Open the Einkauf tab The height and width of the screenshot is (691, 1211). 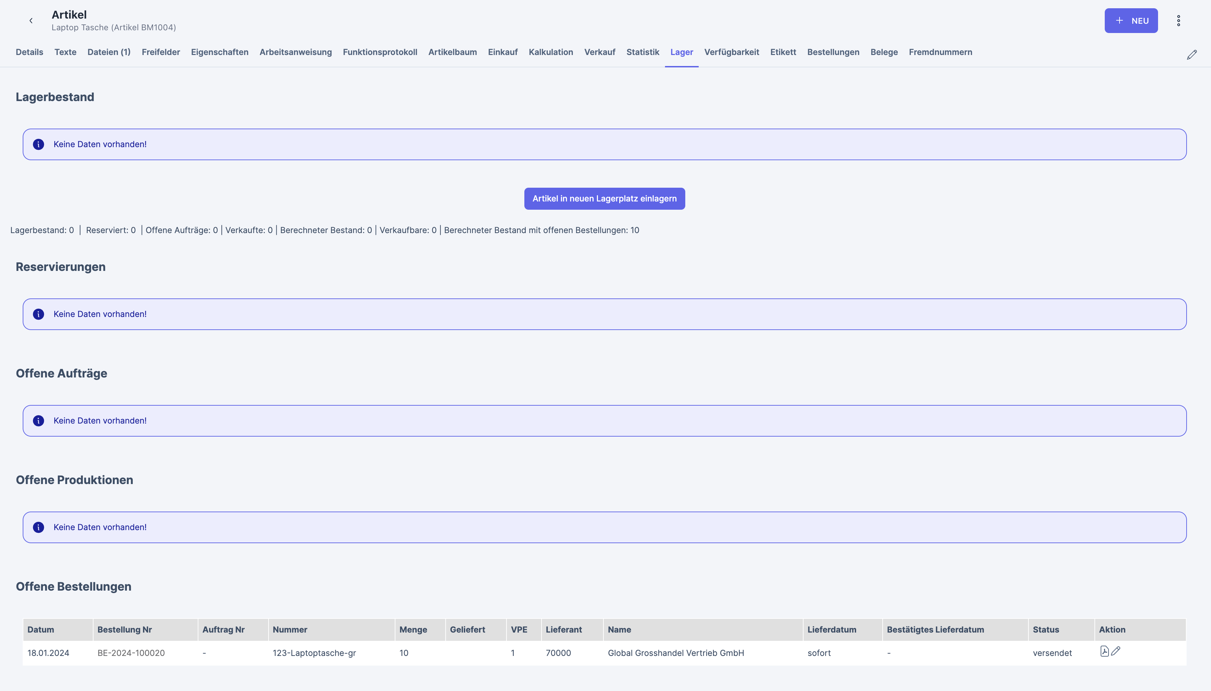tap(503, 52)
